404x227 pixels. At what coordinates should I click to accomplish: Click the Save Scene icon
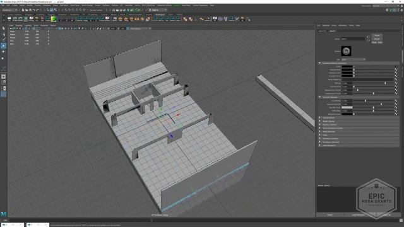(x=30, y=10)
